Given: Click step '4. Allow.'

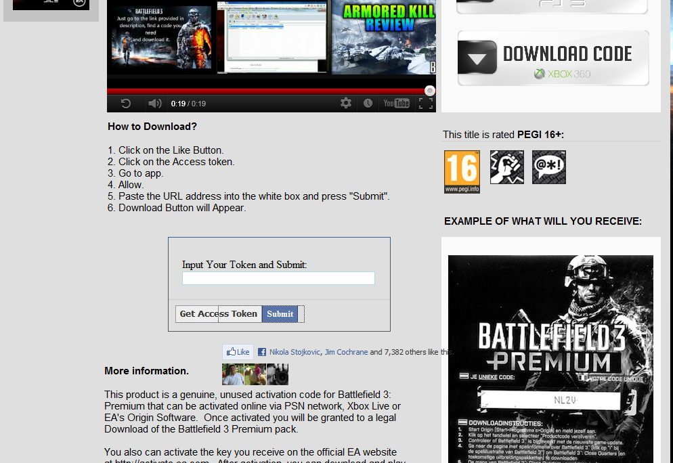Looking at the screenshot, I should [126, 185].
